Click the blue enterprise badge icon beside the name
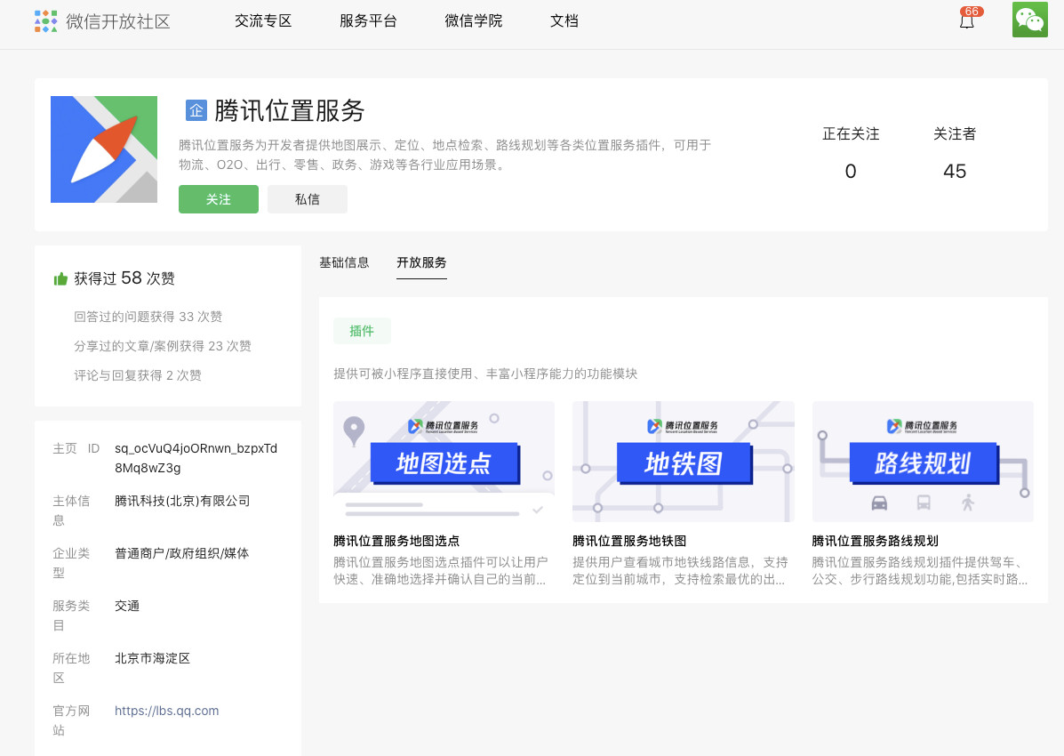The width and height of the screenshot is (1064, 756). pyautogui.click(x=196, y=110)
